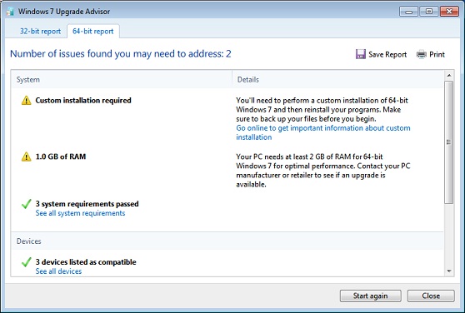This screenshot has height=313, width=465.
Task: Click the RAM requirement details paragraph
Action: click(323, 171)
